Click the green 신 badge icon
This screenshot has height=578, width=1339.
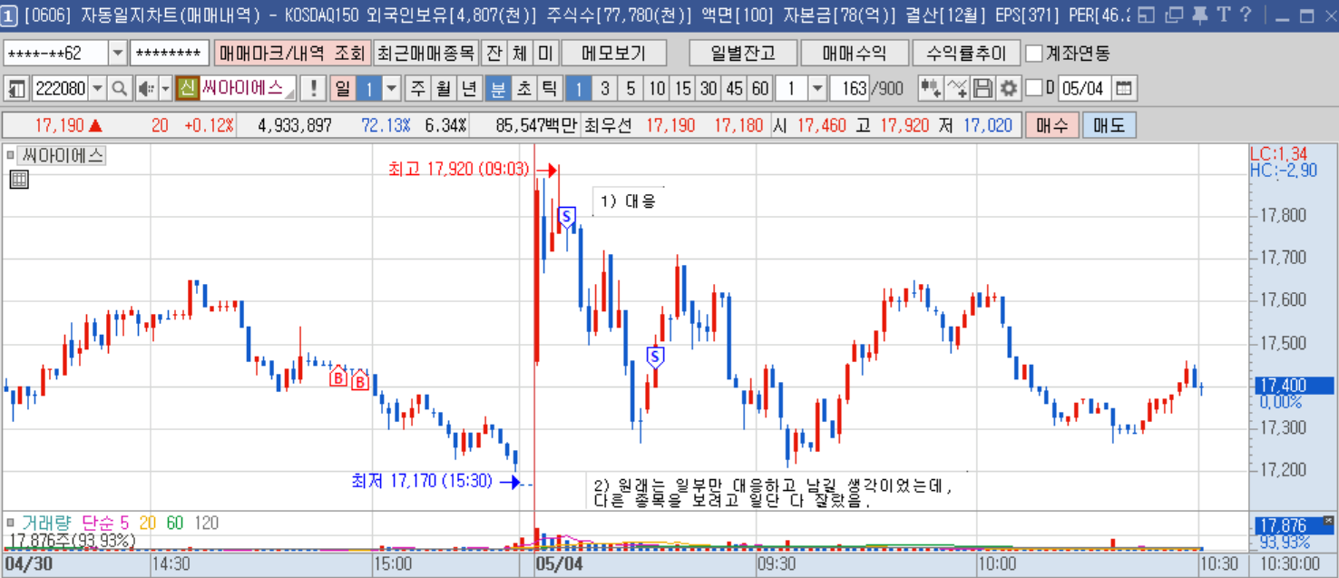tap(187, 89)
